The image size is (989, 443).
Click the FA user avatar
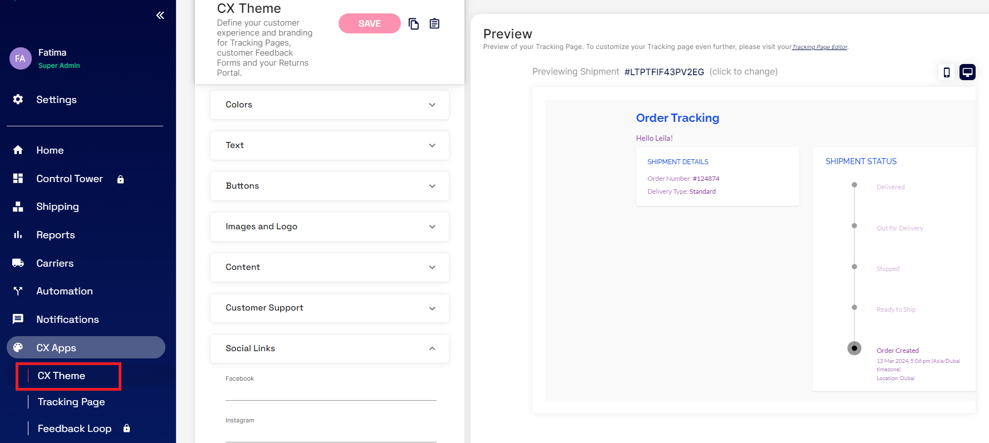coord(21,58)
